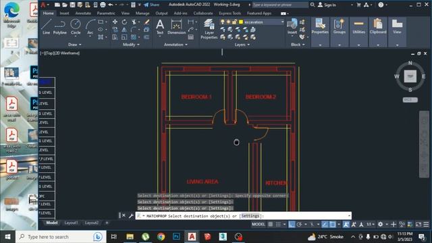Insert multiline Text annotation
This screenshot has height=243, width=432.
tap(160, 27)
